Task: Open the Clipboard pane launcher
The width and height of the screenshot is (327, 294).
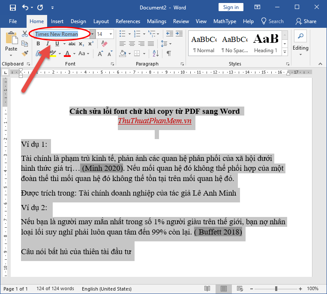Action: [x=29, y=64]
